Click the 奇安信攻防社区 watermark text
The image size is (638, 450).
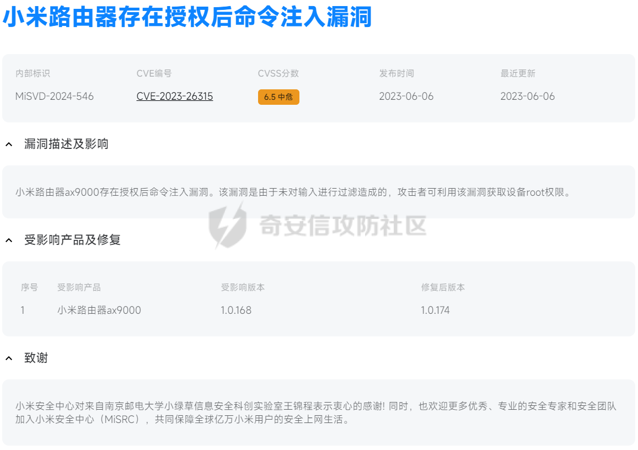[x=342, y=226]
